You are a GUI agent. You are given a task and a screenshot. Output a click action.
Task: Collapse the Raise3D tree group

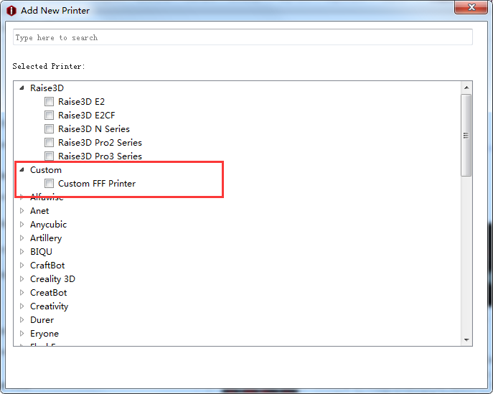click(x=22, y=88)
